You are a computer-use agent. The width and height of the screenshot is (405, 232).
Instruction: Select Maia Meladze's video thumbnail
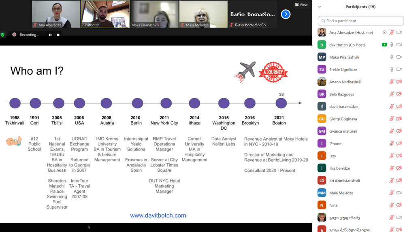[203, 14]
